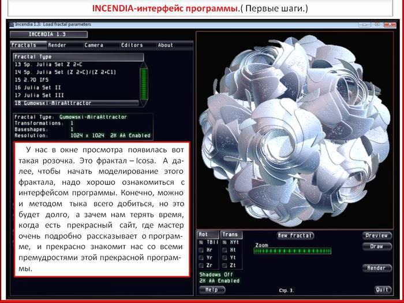This screenshot has height=303, width=404.
Task: Click the Preview button
Action: (x=377, y=235)
